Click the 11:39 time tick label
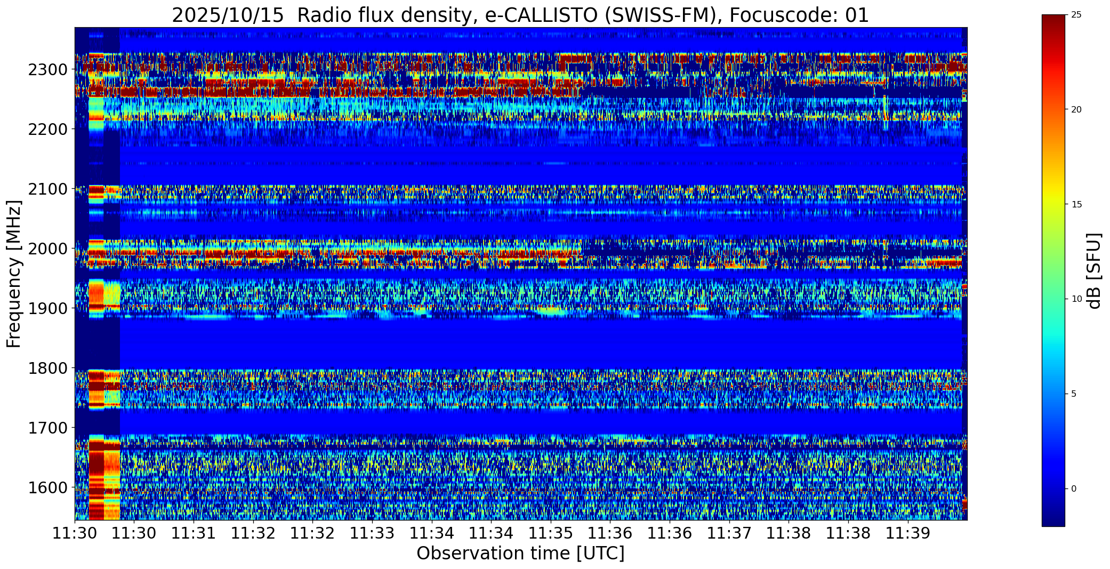1110x569 pixels. 908,533
